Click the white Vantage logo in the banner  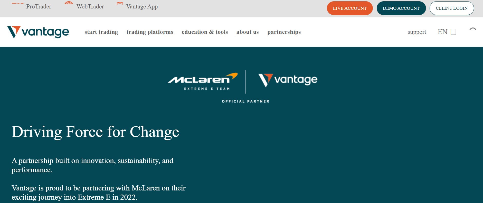tap(288, 80)
